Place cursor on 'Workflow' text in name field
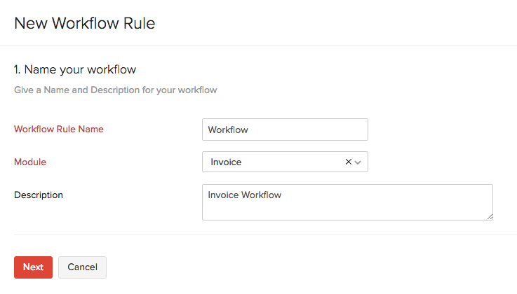Image resolution: width=517 pixels, height=294 pixels. (x=228, y=129)
